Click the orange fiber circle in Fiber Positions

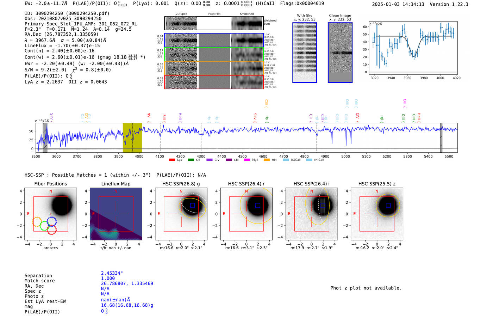[x=37, y=222]
